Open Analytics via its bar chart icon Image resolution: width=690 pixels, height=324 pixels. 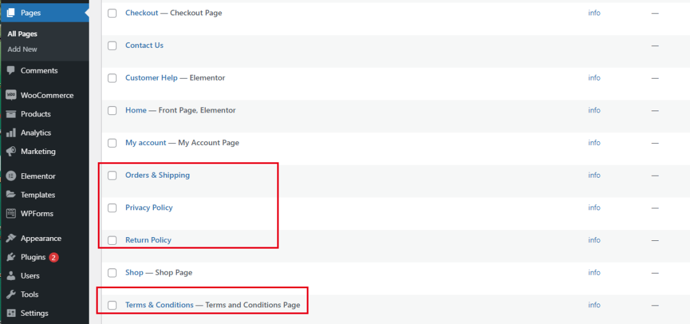(x=10, y=133)
